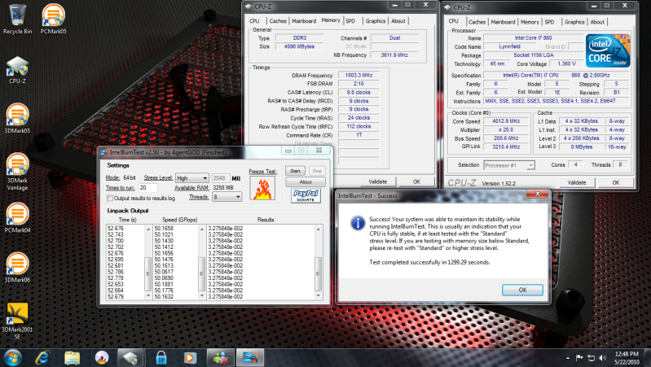The width and height of the screenshot is (651, 367).
Task: Click the CPU-Z taskbar button
Action: coord(130,357)
